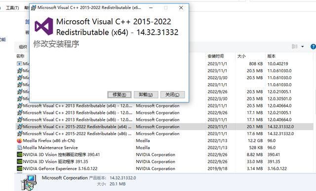Click size 808 KB cell
Viewport: 316px width, 191px height.
coord(256,64)
